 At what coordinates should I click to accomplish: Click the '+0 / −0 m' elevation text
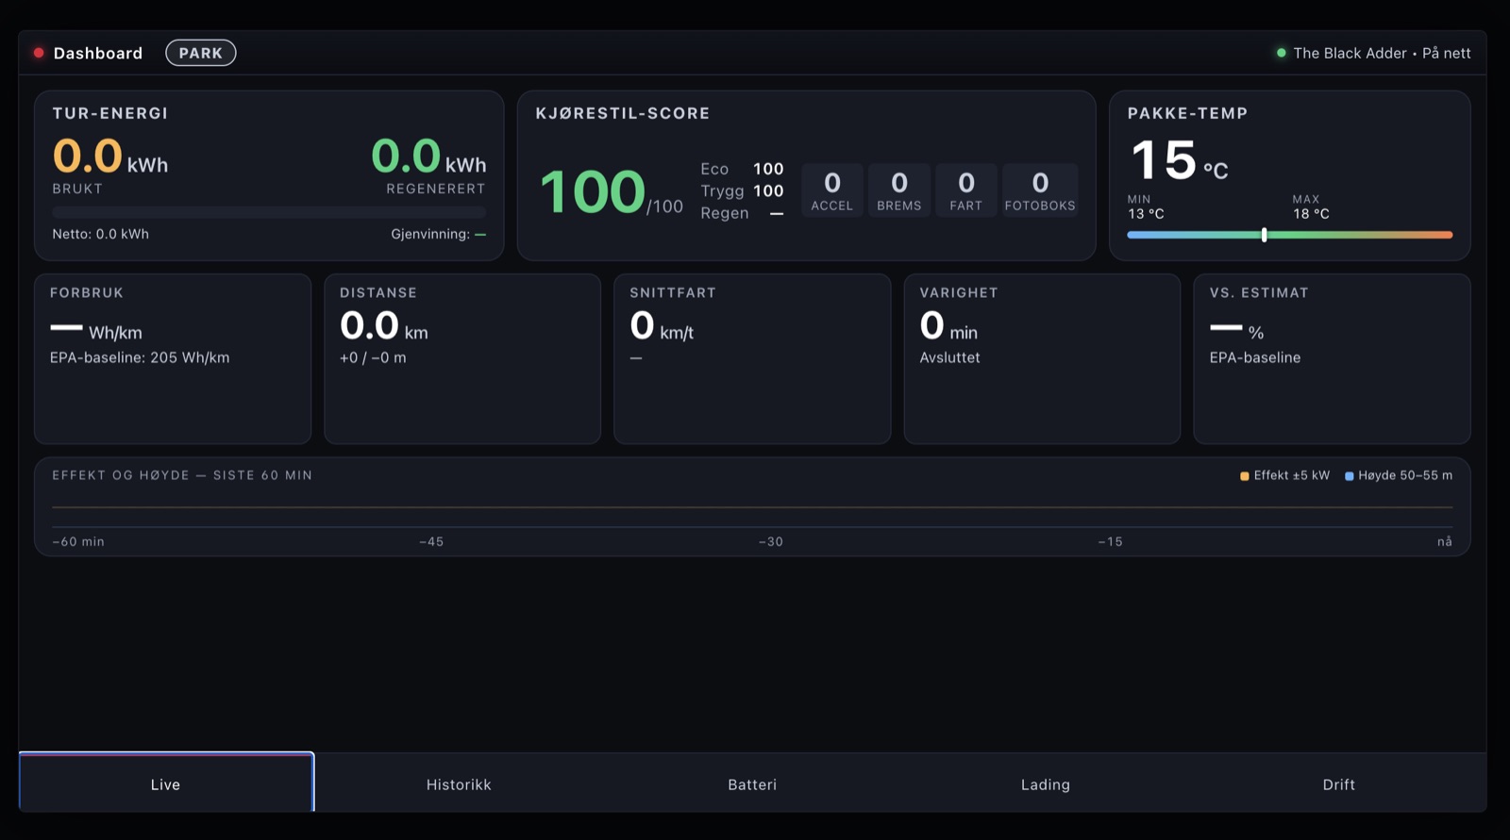pos(373,357)
